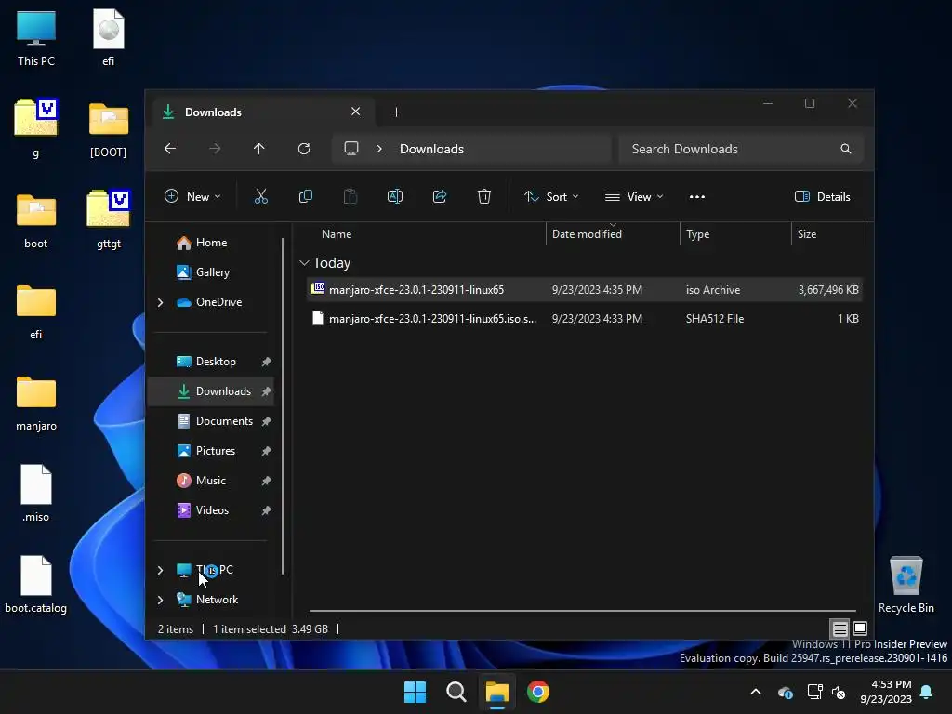Select the boot.catalog file on desktop
Image resolution: width=952 pixels, height=714 pixels.
pos(36,586)
